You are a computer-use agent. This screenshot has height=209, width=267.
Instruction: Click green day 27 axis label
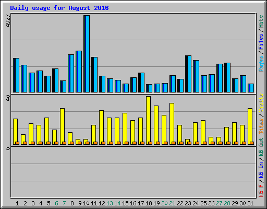[219, 203]
